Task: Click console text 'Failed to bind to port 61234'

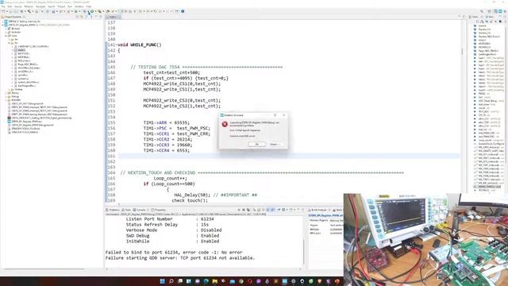Action: [174, 253]
